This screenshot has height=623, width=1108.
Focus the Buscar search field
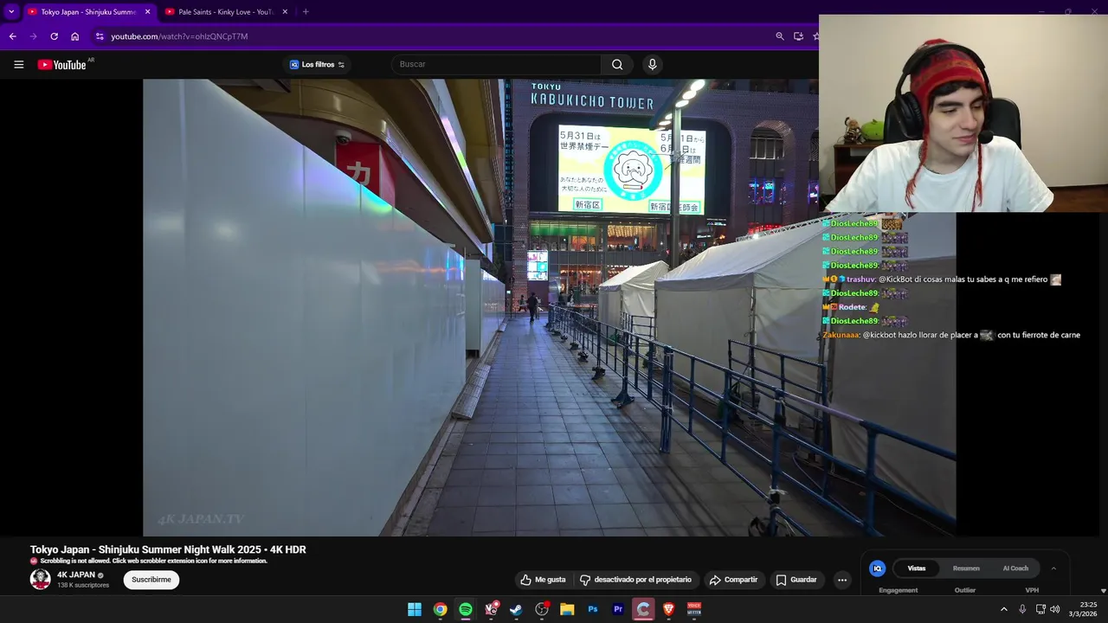(x=497, y=64)
